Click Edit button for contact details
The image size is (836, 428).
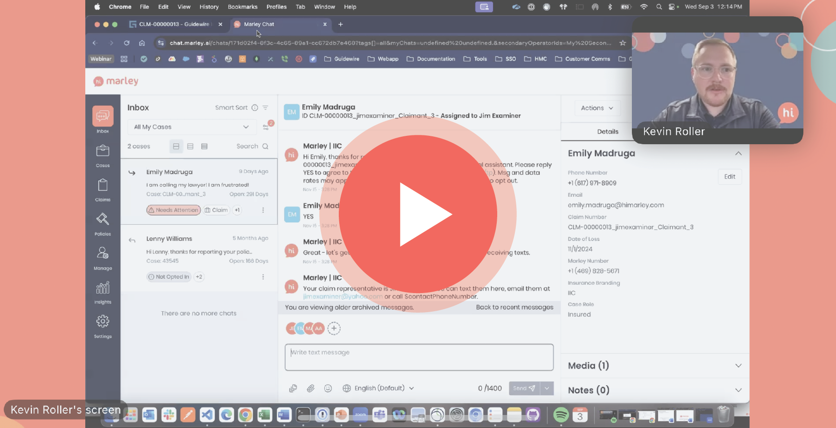729,177
